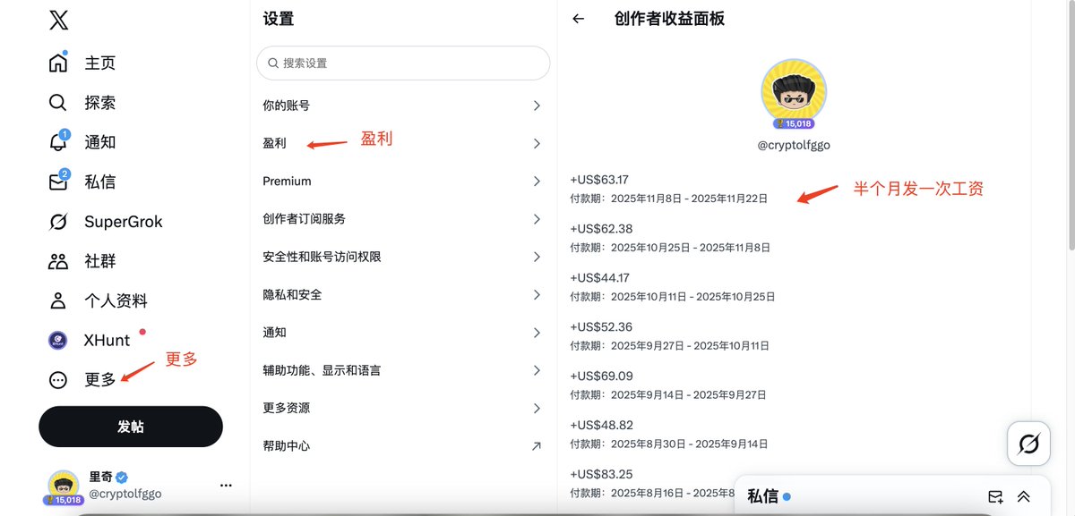The height and width of the screenshot is (516, 1075).
Task: Click the 发帖 post button
Action: (x=131, y=427)
